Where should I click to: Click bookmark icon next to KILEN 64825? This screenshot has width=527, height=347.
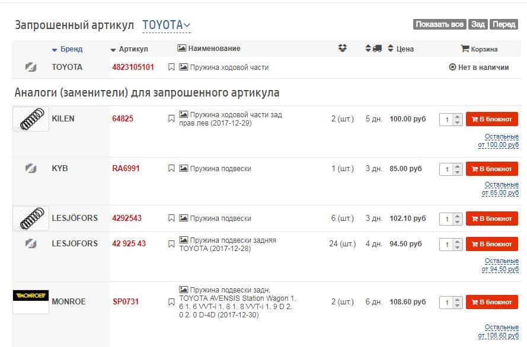[171, 118]
